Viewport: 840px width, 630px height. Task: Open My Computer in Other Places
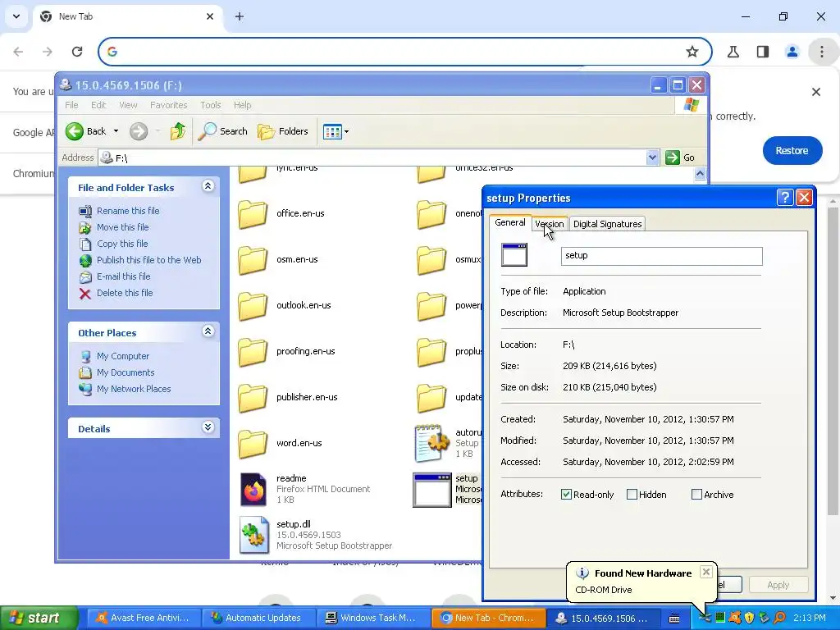pos(123,356)
